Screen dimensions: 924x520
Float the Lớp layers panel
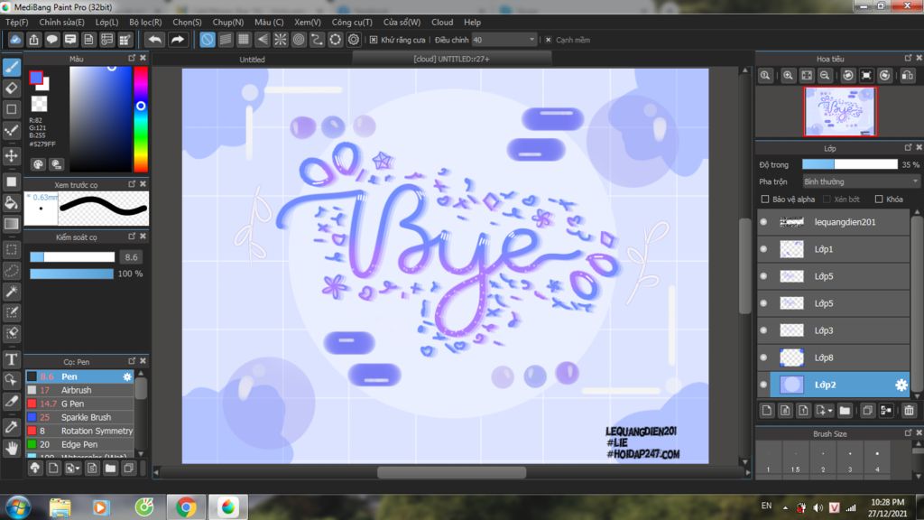click(908, 147)
